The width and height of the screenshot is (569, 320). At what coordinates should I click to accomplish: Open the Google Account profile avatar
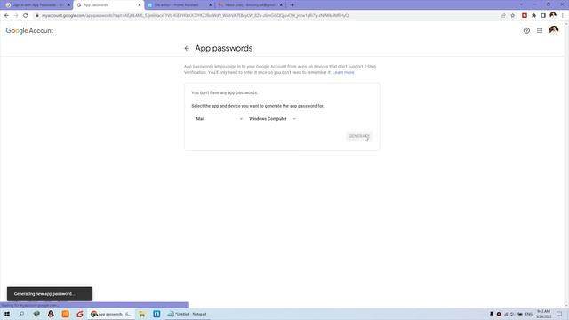pyautogui.click(x=554, y=30)
